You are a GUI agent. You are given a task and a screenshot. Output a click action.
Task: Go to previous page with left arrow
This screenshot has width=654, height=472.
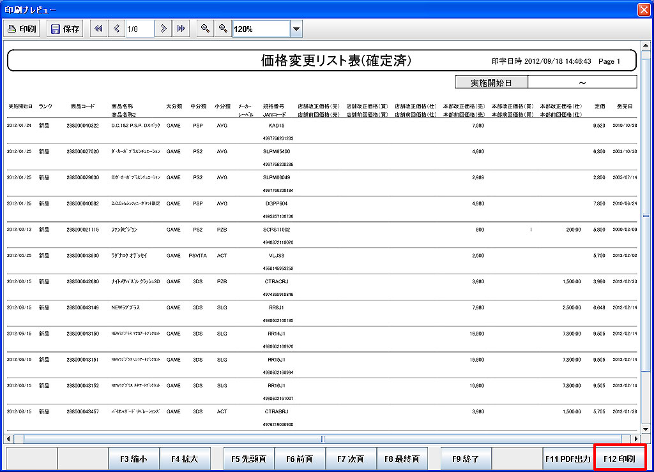coord(116,29)
